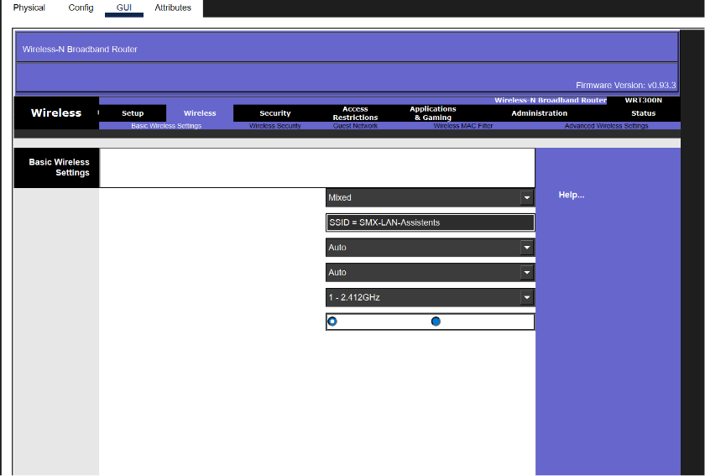This screenshot has width=705, height=476.
Task: Click the Wireless-N Broadband Router banner title
Action: click(x=80, y=50)
